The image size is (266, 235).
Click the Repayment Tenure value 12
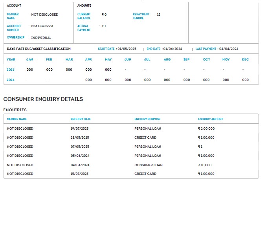tap(158, 15)
